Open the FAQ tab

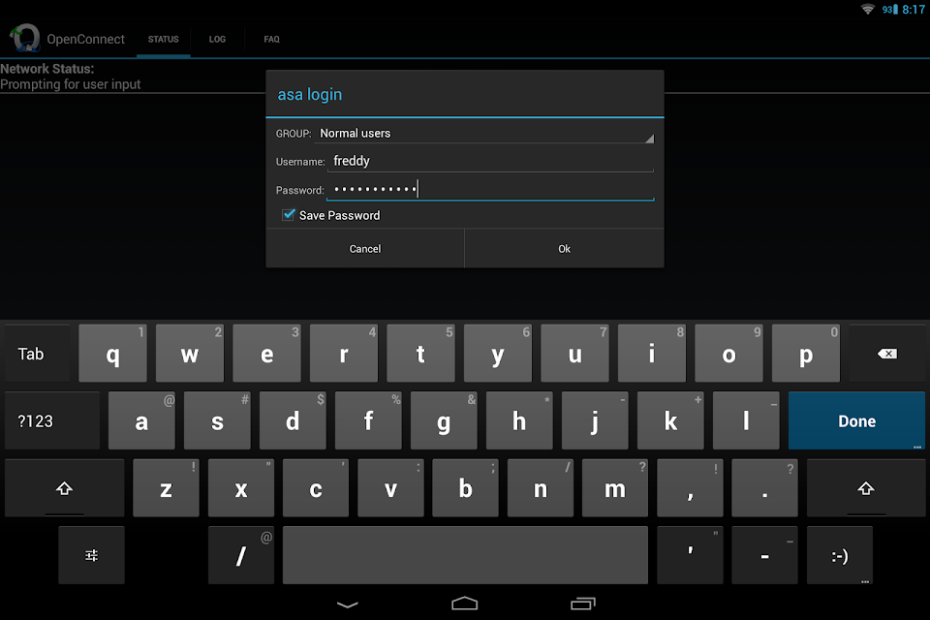[271, 39]
